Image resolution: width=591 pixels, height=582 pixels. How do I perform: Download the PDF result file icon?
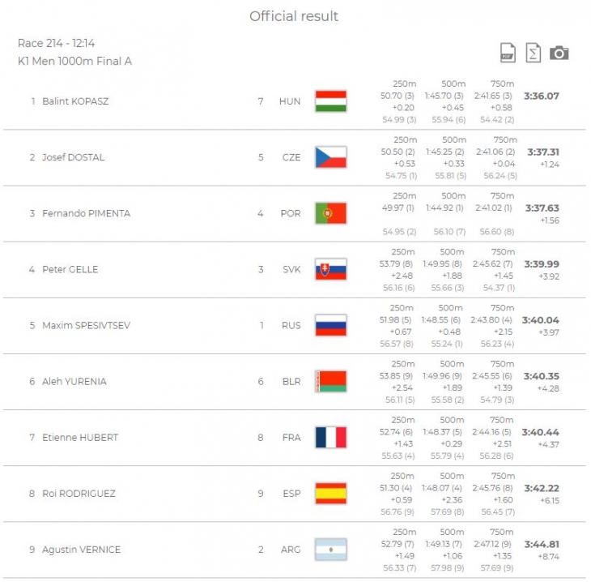tap(508, 53)
